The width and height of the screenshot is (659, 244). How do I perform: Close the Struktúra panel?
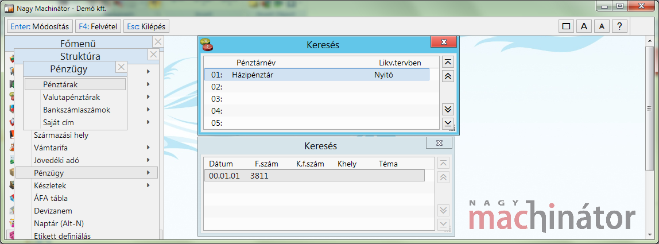pos(153,55)
